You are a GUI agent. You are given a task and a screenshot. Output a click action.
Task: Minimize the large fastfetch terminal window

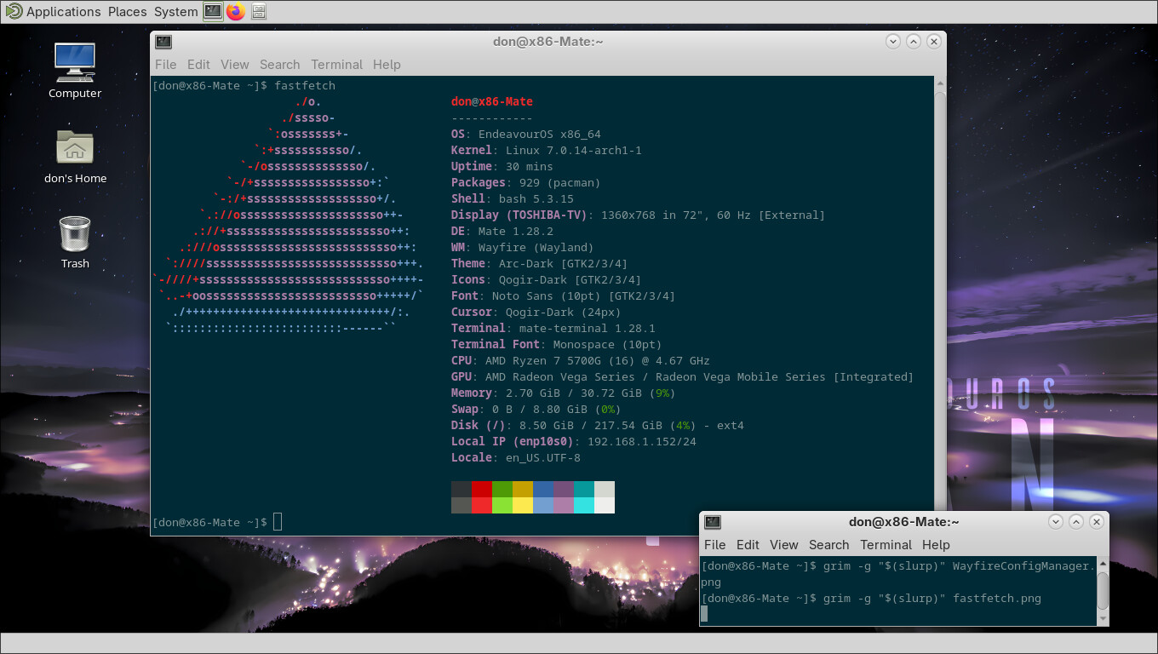[x=893, y=41]
